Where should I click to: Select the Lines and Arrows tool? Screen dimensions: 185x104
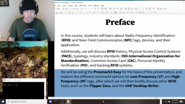(77, 12)
